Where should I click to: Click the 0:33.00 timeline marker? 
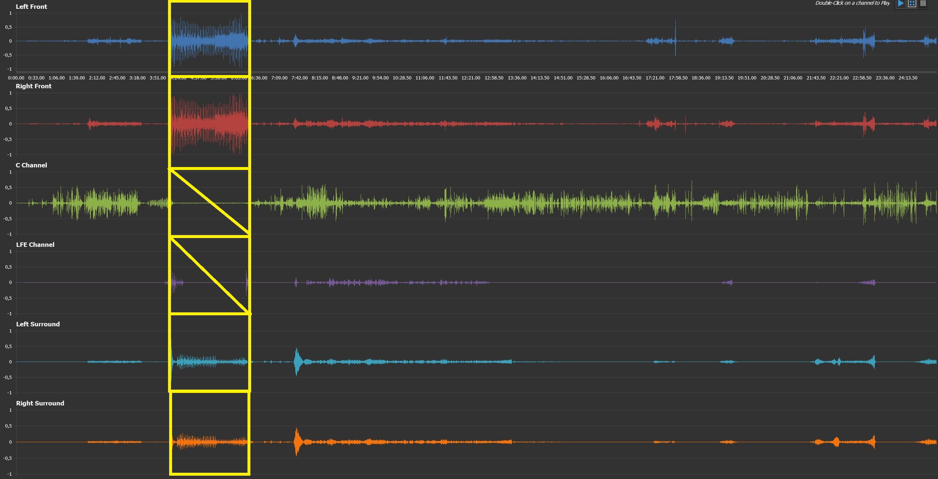coord(36,78)
